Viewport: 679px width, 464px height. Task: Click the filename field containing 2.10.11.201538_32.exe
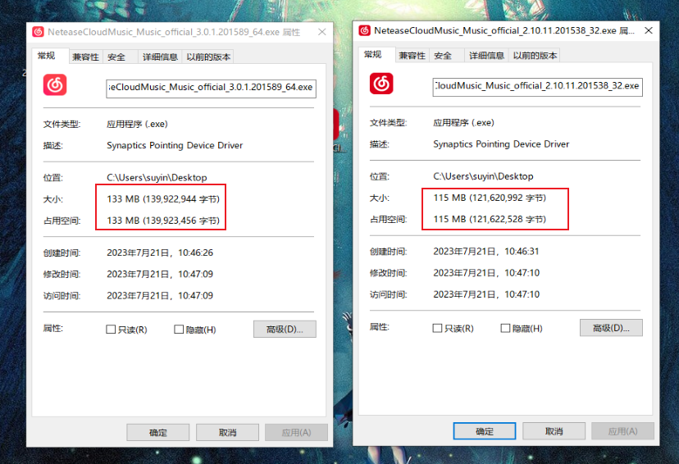(x=537, y=86)
